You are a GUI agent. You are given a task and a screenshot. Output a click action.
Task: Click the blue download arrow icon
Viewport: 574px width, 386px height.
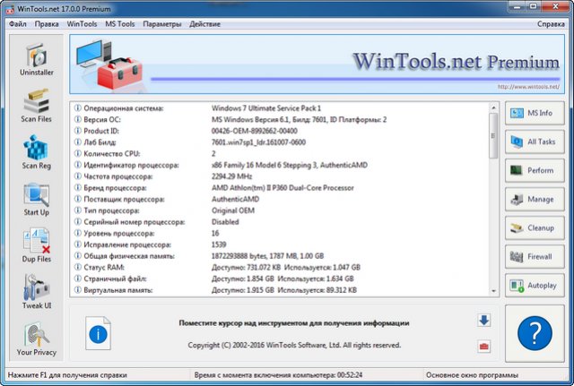(483, 321)
